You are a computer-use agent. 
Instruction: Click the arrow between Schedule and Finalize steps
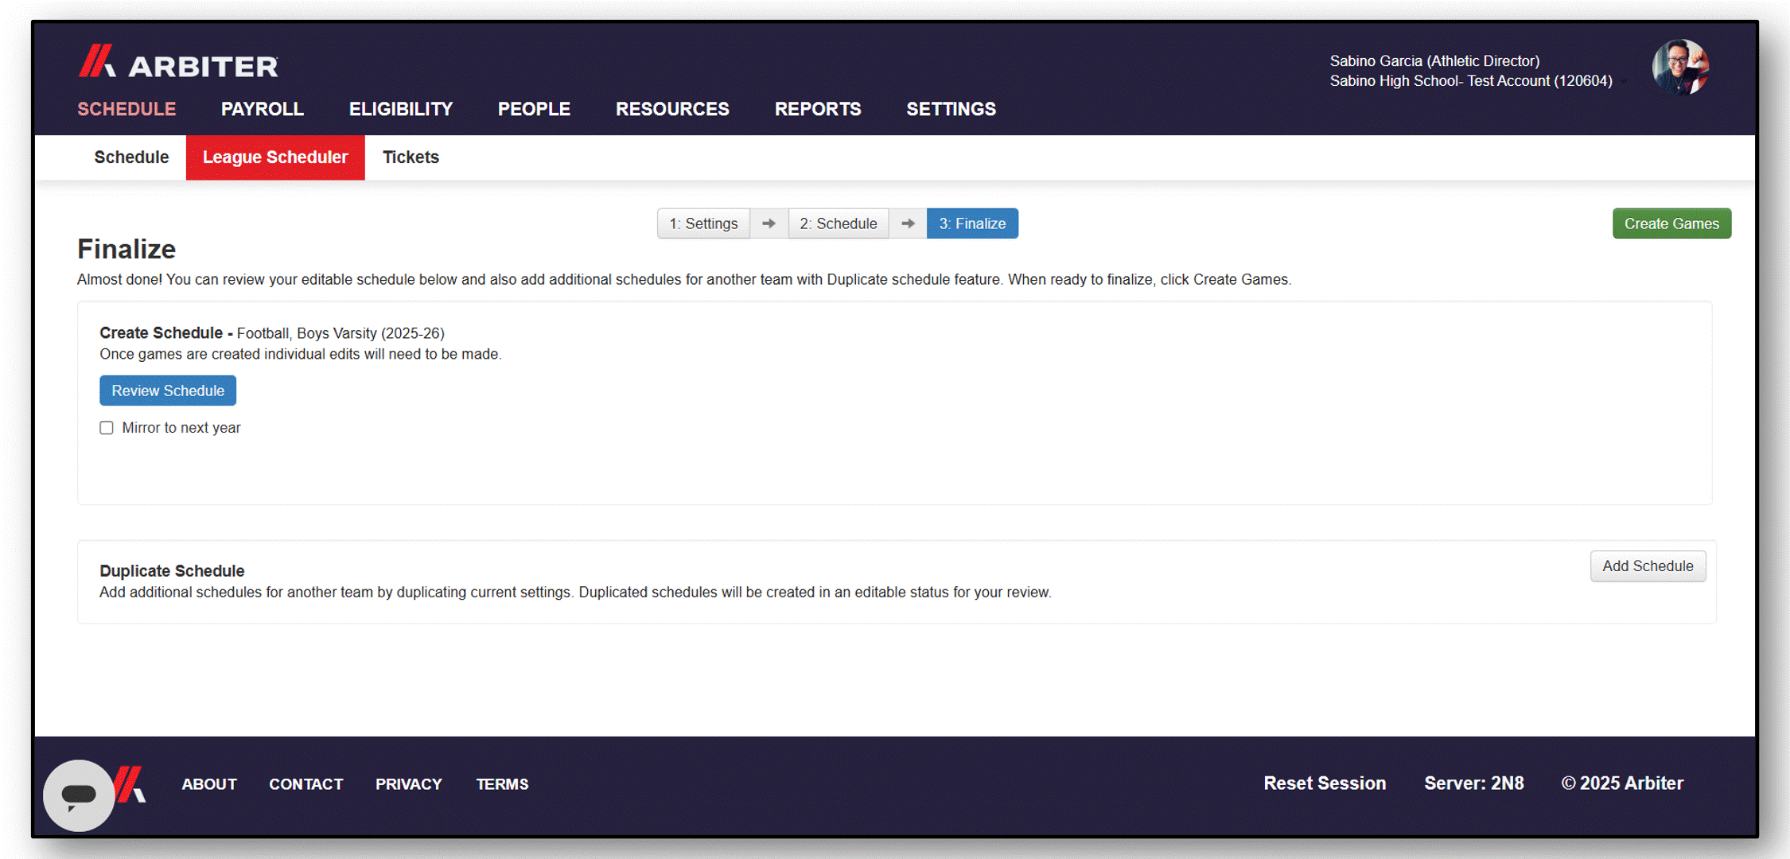tap(907, 223)
